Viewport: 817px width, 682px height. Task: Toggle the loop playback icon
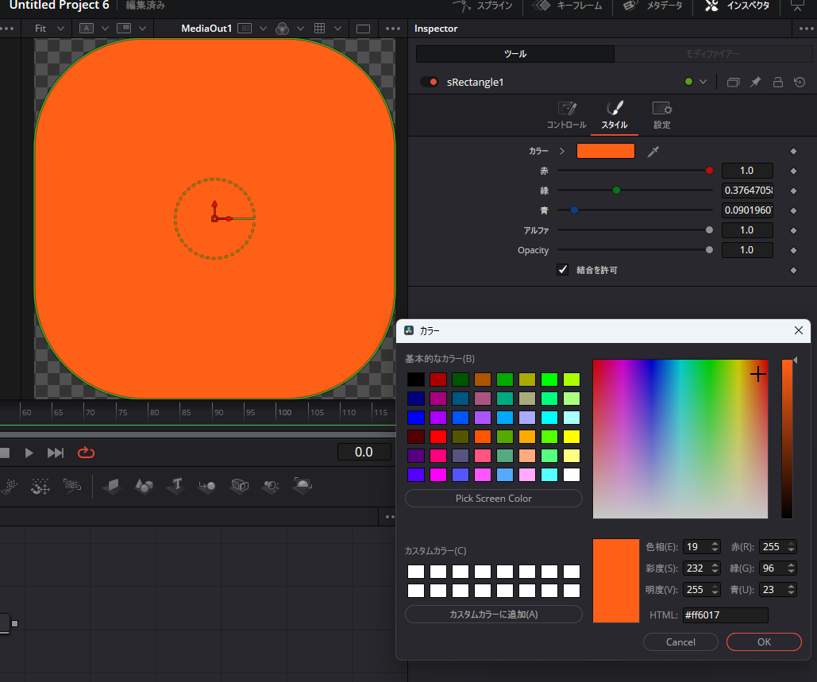point(86,453)
